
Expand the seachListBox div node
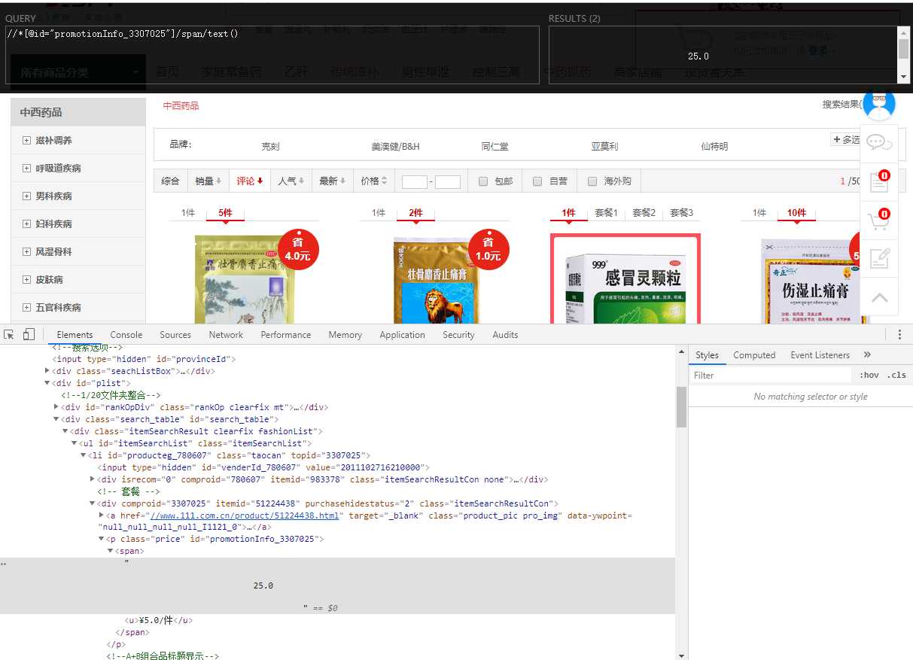47,371
